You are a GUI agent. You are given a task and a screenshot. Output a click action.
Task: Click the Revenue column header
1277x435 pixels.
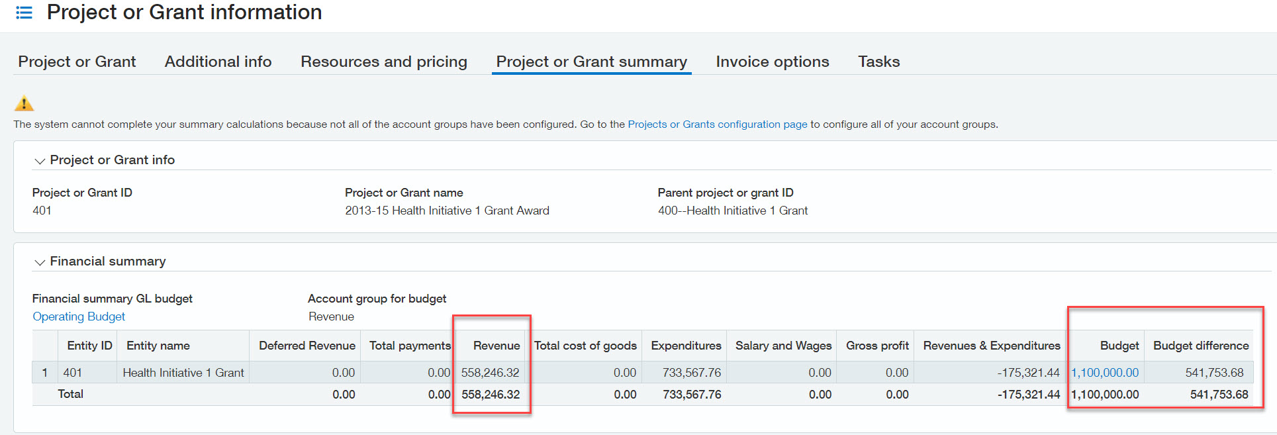496,346
